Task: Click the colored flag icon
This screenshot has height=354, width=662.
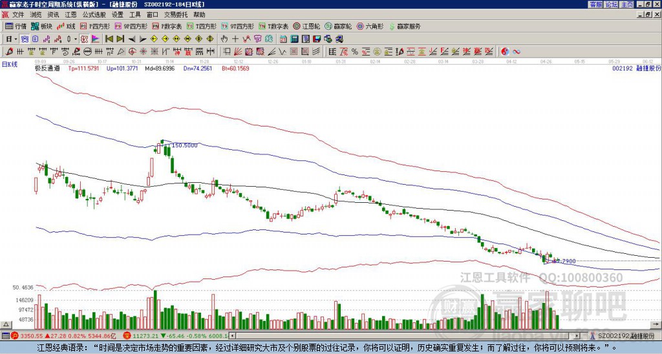Action: tap(96, 39)
